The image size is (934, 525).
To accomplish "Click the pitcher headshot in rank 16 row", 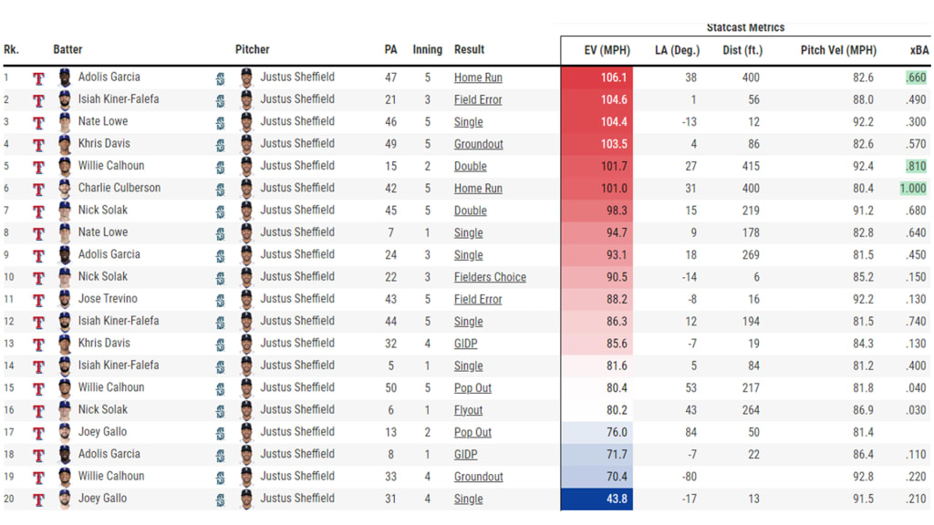I will (245, 410).
